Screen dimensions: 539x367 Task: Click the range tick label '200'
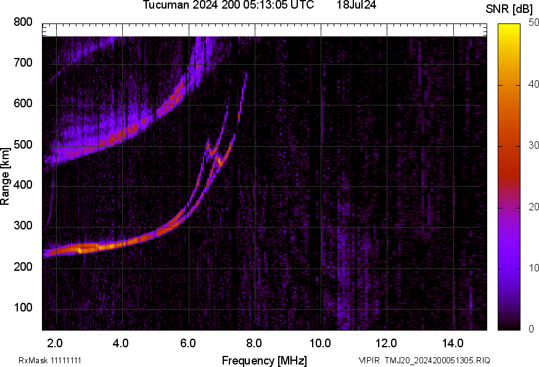point(23,266)
